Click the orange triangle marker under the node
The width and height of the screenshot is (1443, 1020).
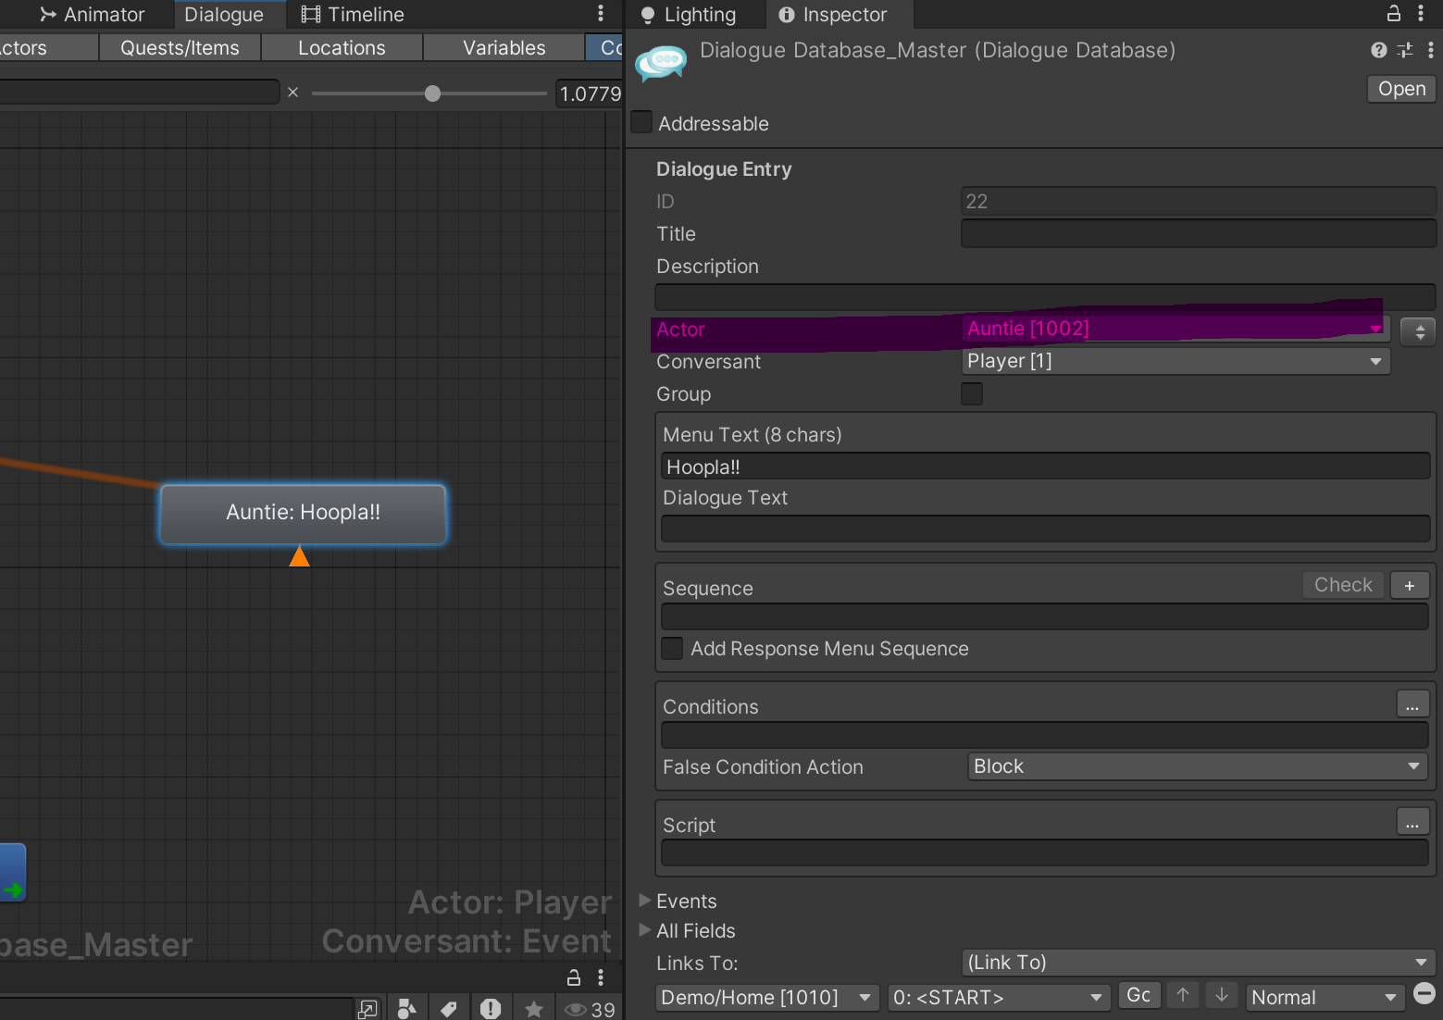coord(299,555)
